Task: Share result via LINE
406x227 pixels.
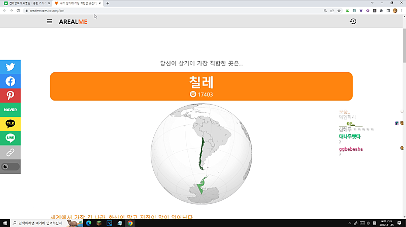Action: pyautogui.click(x=10, y=138)
